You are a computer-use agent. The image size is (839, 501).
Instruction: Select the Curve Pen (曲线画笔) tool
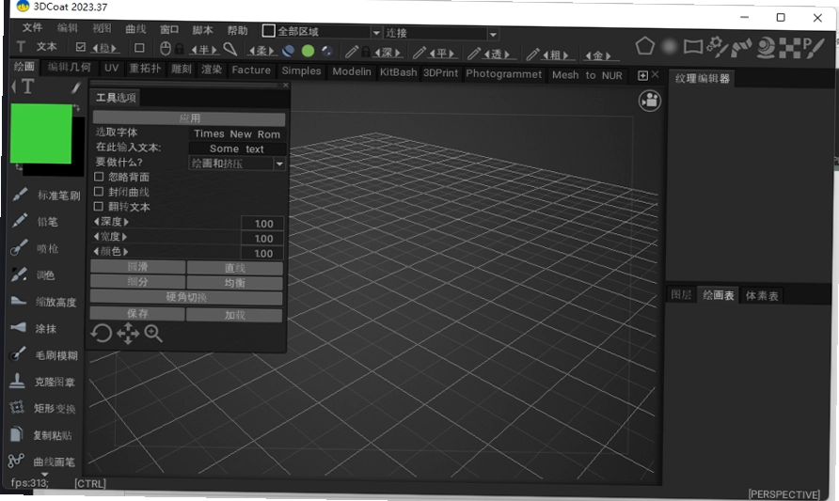(x=42, y=461)
